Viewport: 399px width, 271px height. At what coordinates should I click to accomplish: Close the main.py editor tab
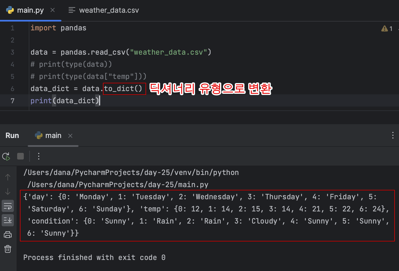[53, 10]
